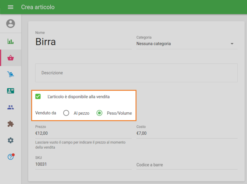The width and height of the screenshot is (247, 184).
Task: Click into the 'Descrizione' text area
Action: coord(136,73)
